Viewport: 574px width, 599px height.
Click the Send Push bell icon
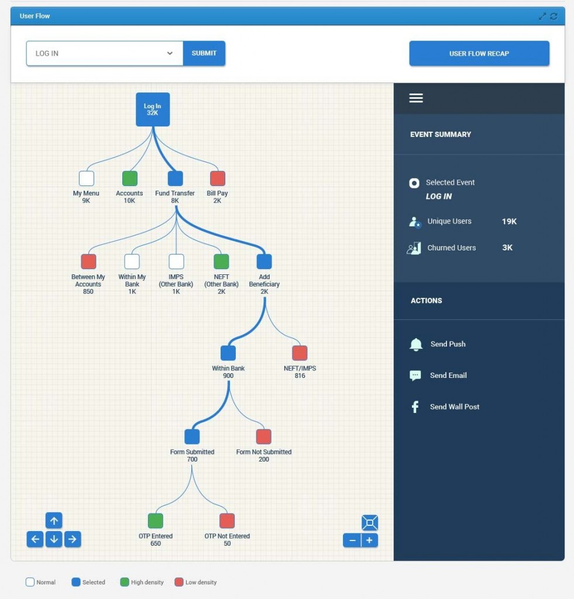click(x=415, y=345)
